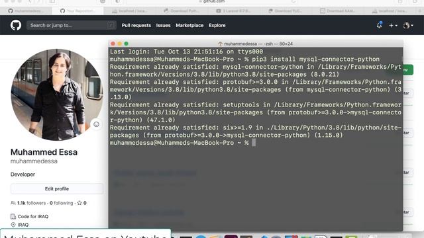Open starred repositories star link
The height and width of the screenshot is (238, 424).
point(81,203)
